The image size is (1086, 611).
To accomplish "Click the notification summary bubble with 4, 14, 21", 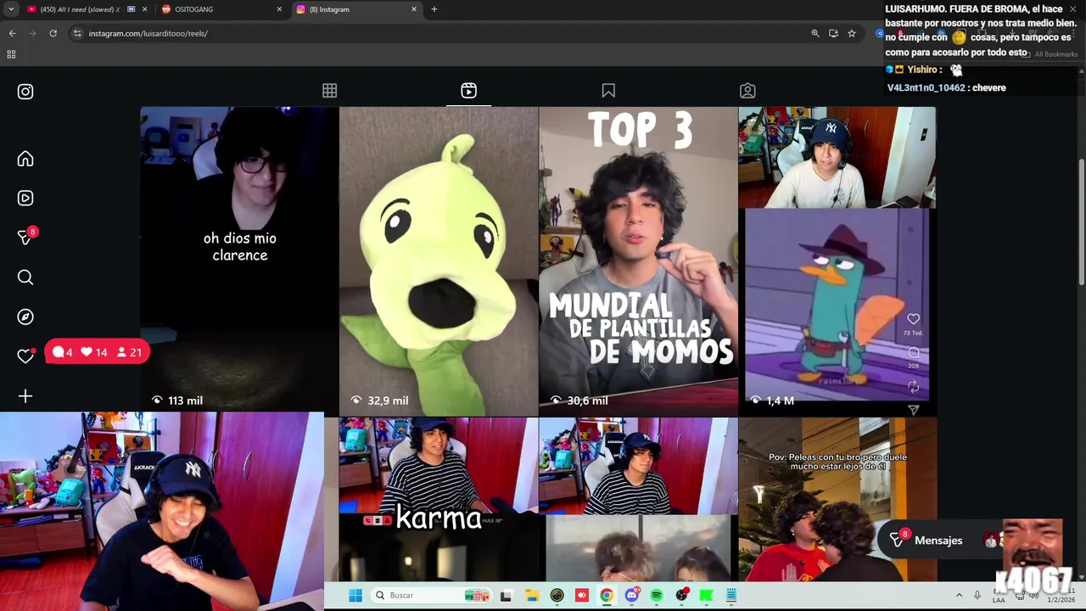I will pyautogui.click(x=98, y=352).
